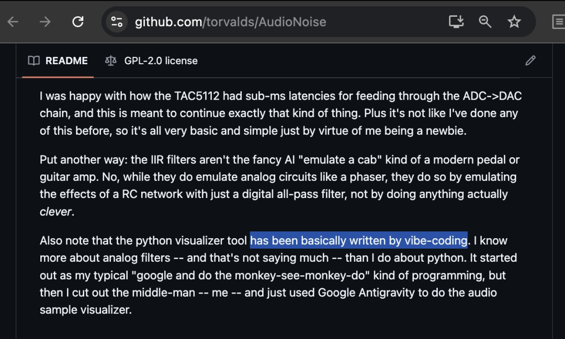Edit the README using the pencil icon

530,61
